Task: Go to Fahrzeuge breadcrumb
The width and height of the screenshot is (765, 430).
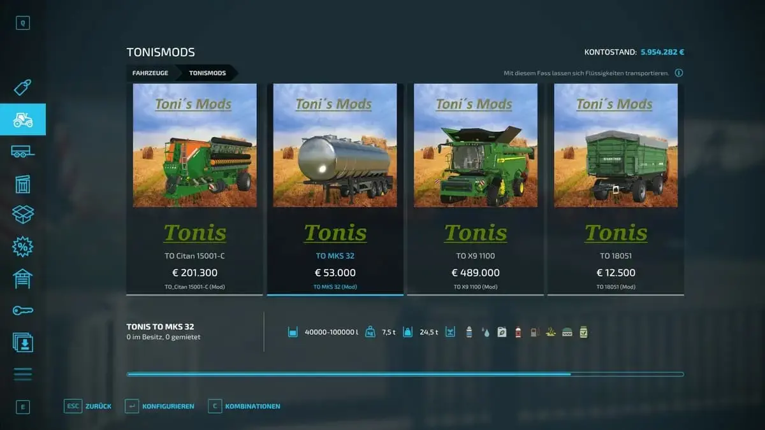Action: point(150,73)
